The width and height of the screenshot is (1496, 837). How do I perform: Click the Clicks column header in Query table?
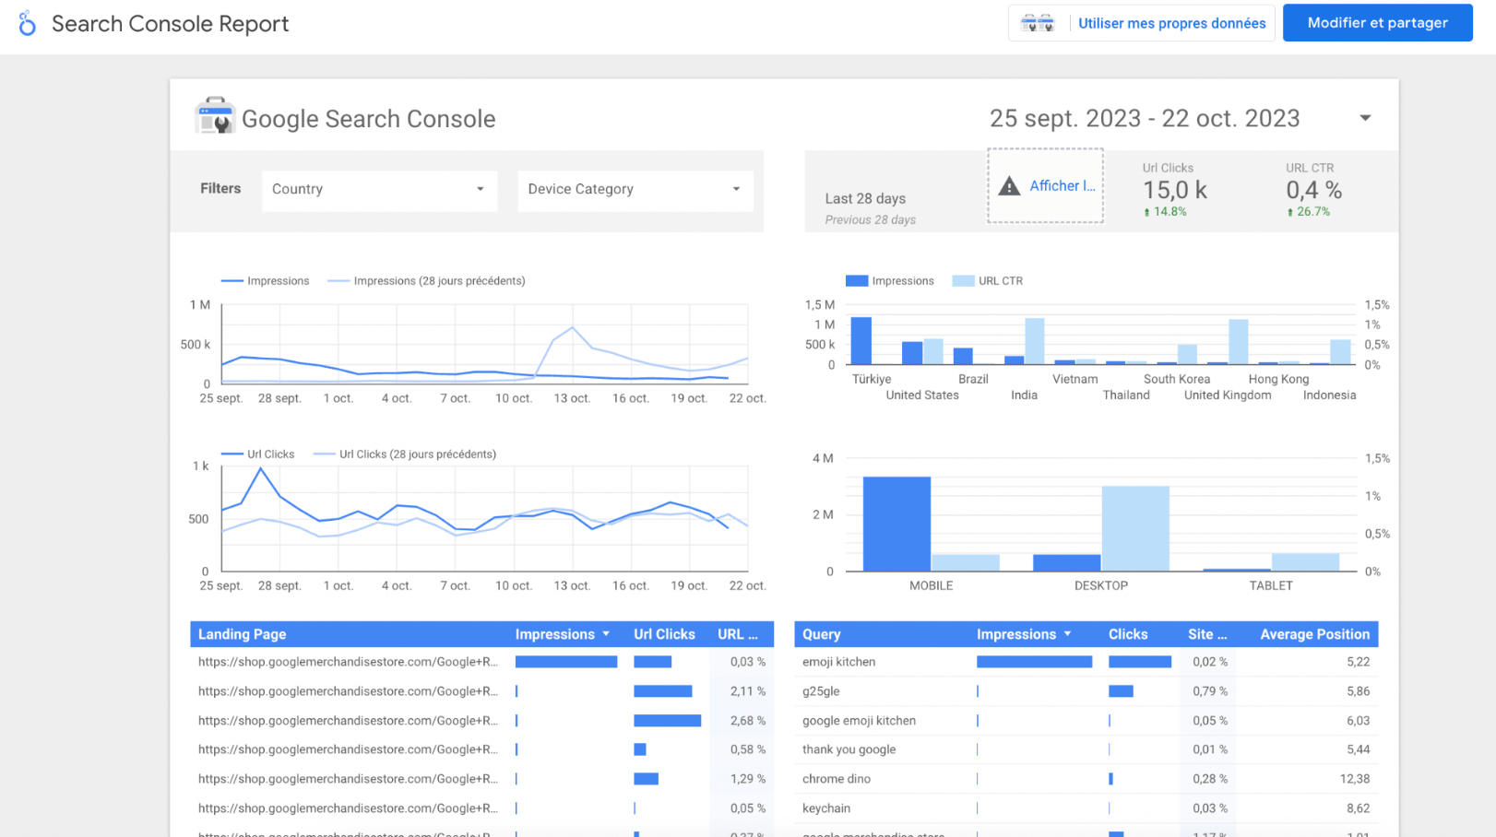pyautogui.click(x=1128, y=634)
